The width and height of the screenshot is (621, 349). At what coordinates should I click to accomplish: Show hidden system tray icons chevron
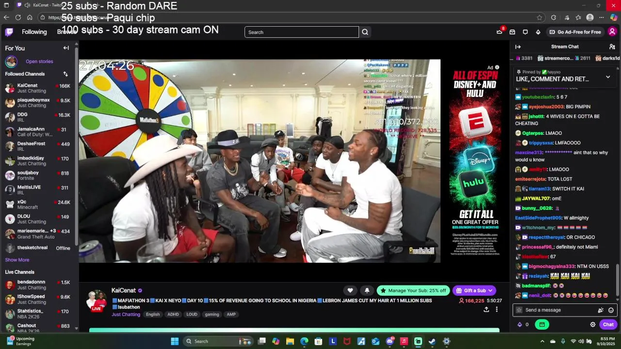542,341
